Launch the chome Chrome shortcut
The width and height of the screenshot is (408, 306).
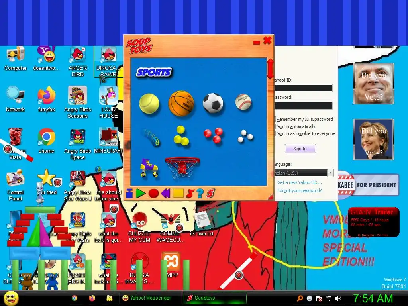pos(46,141)
